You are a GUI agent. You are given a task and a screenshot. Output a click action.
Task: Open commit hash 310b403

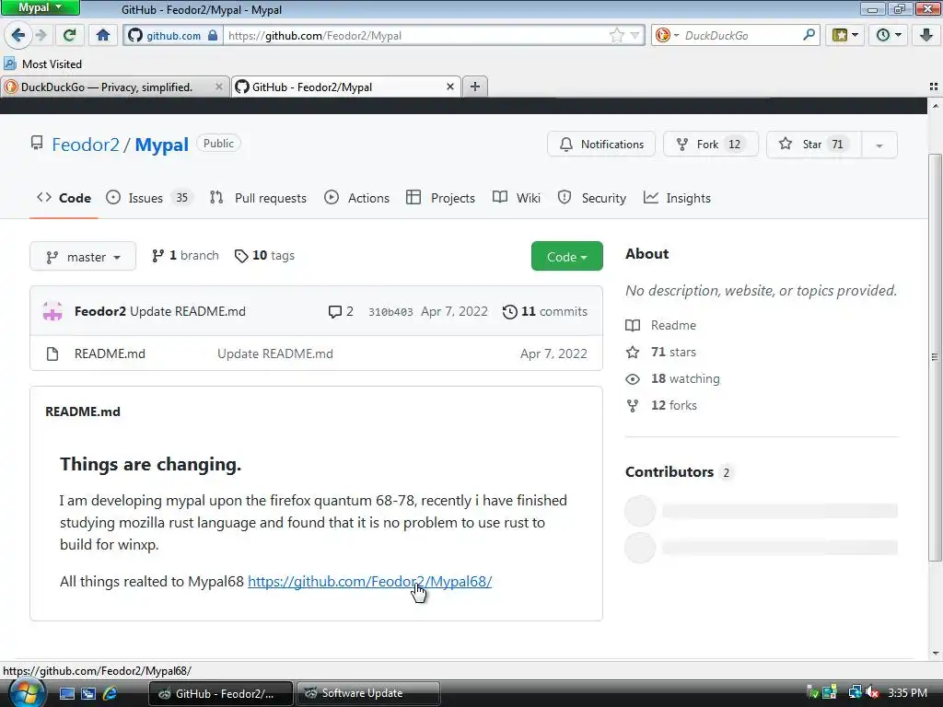pos(390,312)
